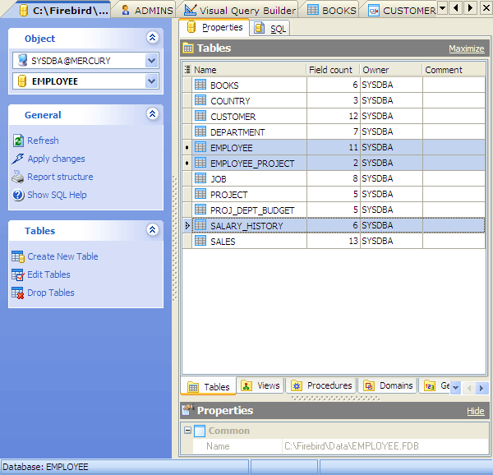Open the bottom object tabs dropdown arrow

click(x=455, y=388)
